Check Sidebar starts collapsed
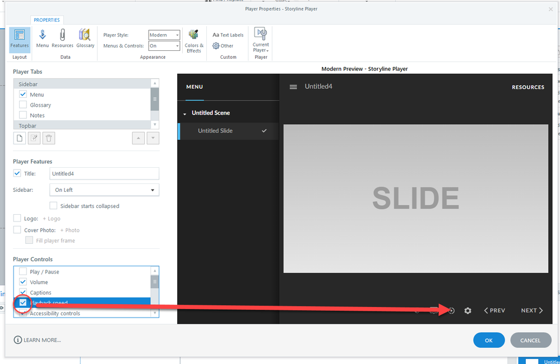The width and height of the screenshot is (560, 364). point(54,206)
